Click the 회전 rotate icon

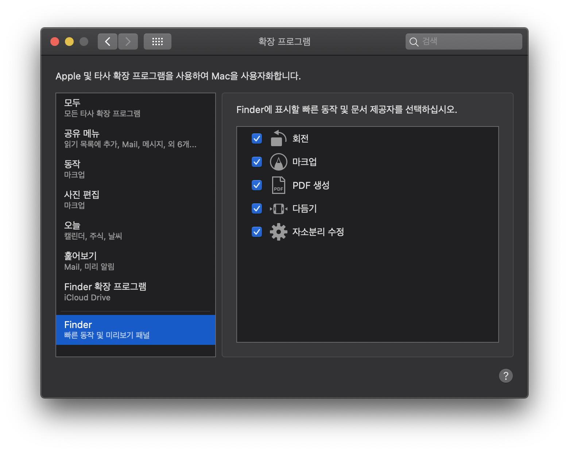(278, 139)
